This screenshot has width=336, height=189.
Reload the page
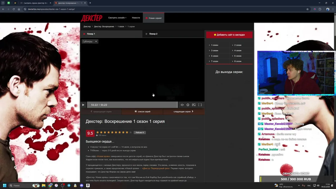point(14,9)
